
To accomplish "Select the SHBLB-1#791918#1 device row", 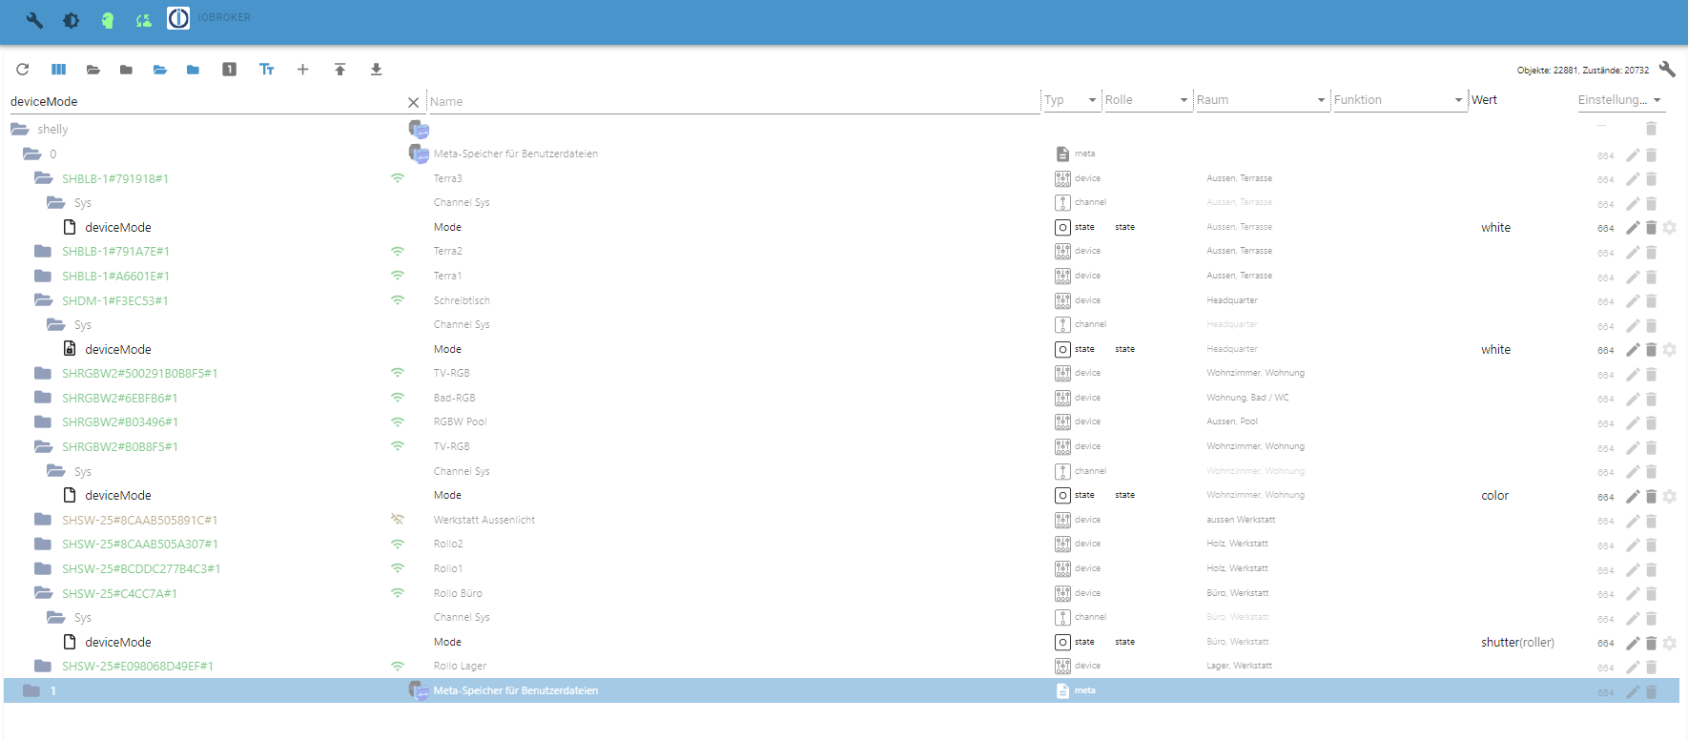I will 841,178.
